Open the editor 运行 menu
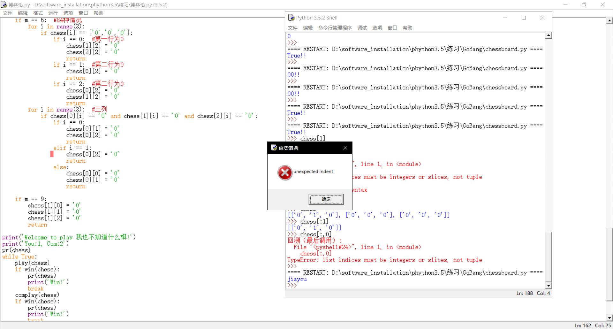613x329 pixels. (53, 13)
